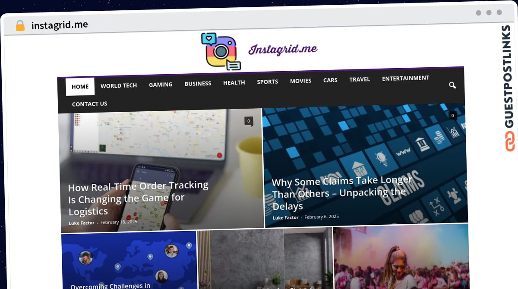
Task: Select the HOME menu tab
Action: (x=80, y=87)
